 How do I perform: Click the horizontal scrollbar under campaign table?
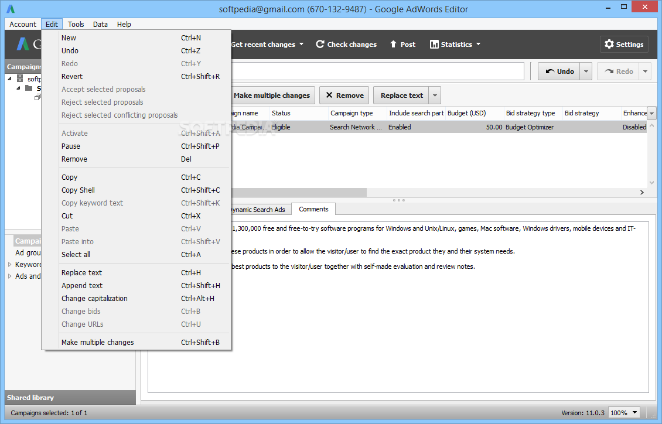click(299, 193)
